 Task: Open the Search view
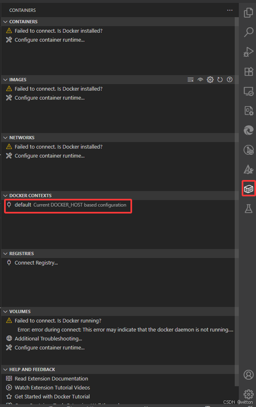(x=248, y=32)
